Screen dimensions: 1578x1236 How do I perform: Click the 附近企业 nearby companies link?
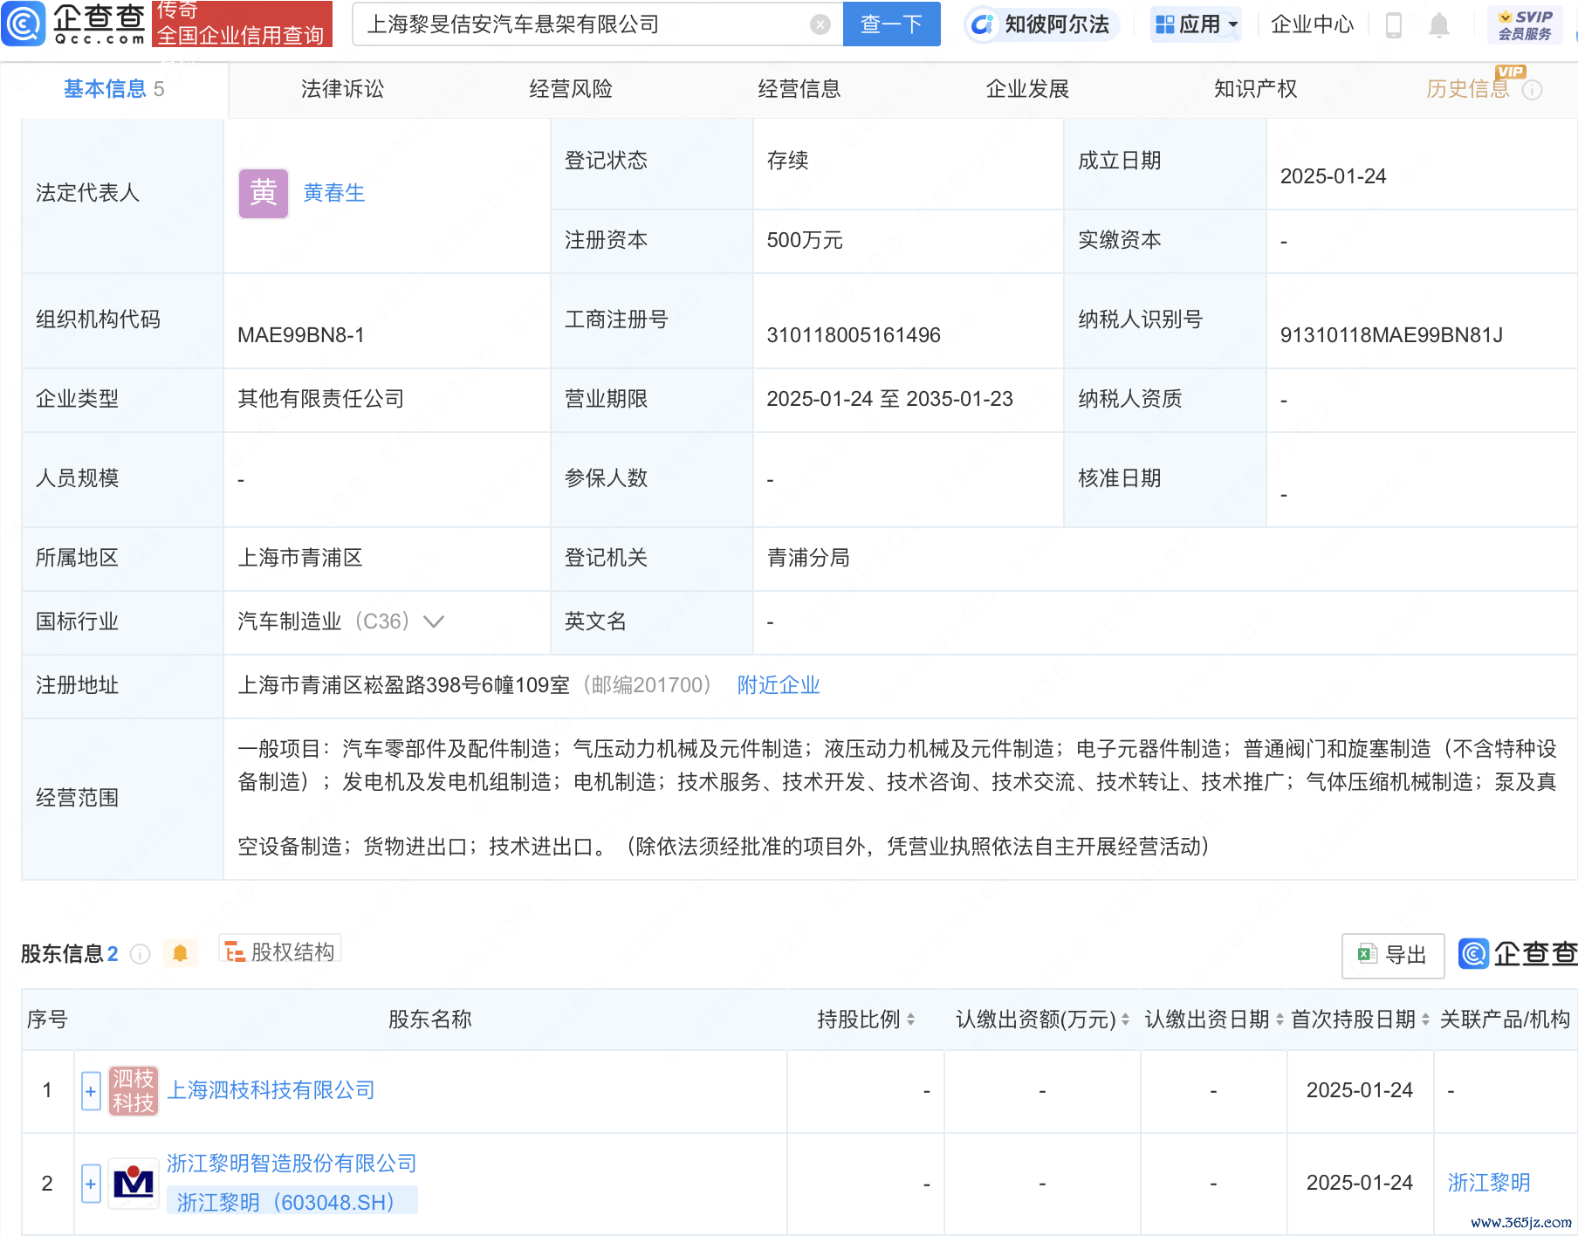779,685
